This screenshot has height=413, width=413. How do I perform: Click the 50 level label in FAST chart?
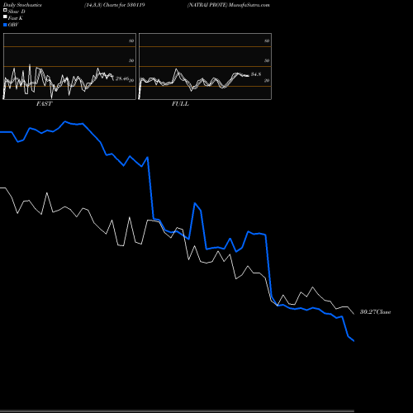tap(131, 60)
